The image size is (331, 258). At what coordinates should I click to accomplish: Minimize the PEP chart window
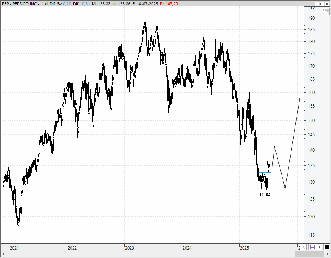pyautogui.click(x=317, y=4)
